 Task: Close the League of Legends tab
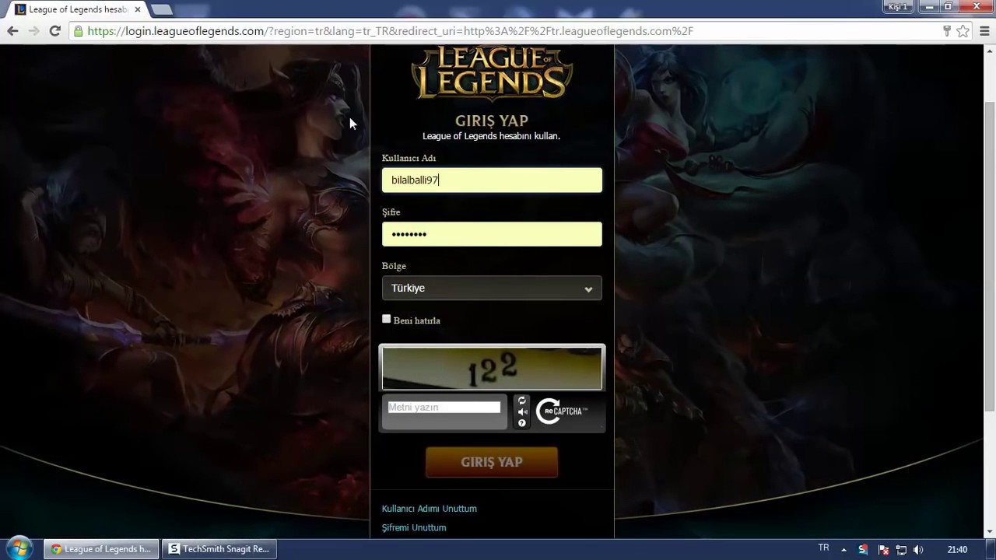point(138,9)
